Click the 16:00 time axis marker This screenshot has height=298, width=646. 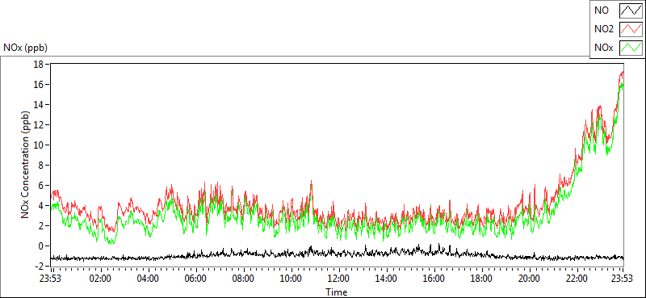(434, 279)
